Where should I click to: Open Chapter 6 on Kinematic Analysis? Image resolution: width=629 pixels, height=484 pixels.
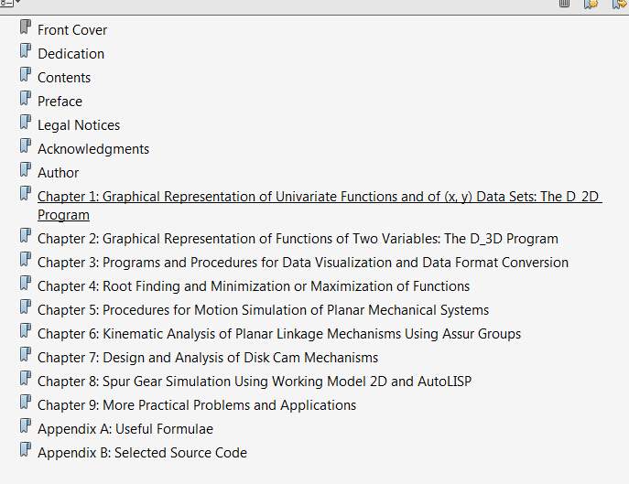pos(279,334)
